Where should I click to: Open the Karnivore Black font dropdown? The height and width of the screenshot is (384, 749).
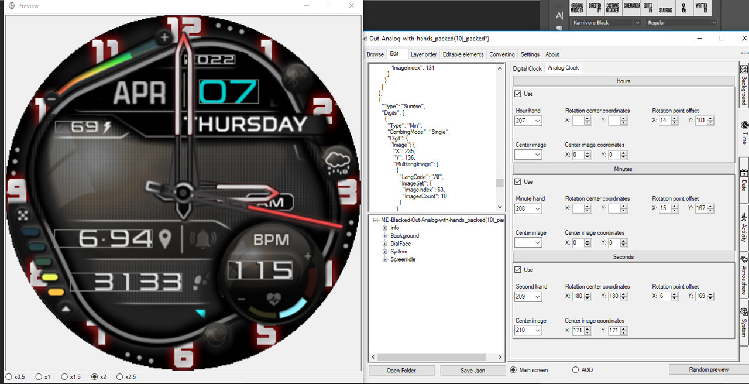coord(606,22)
